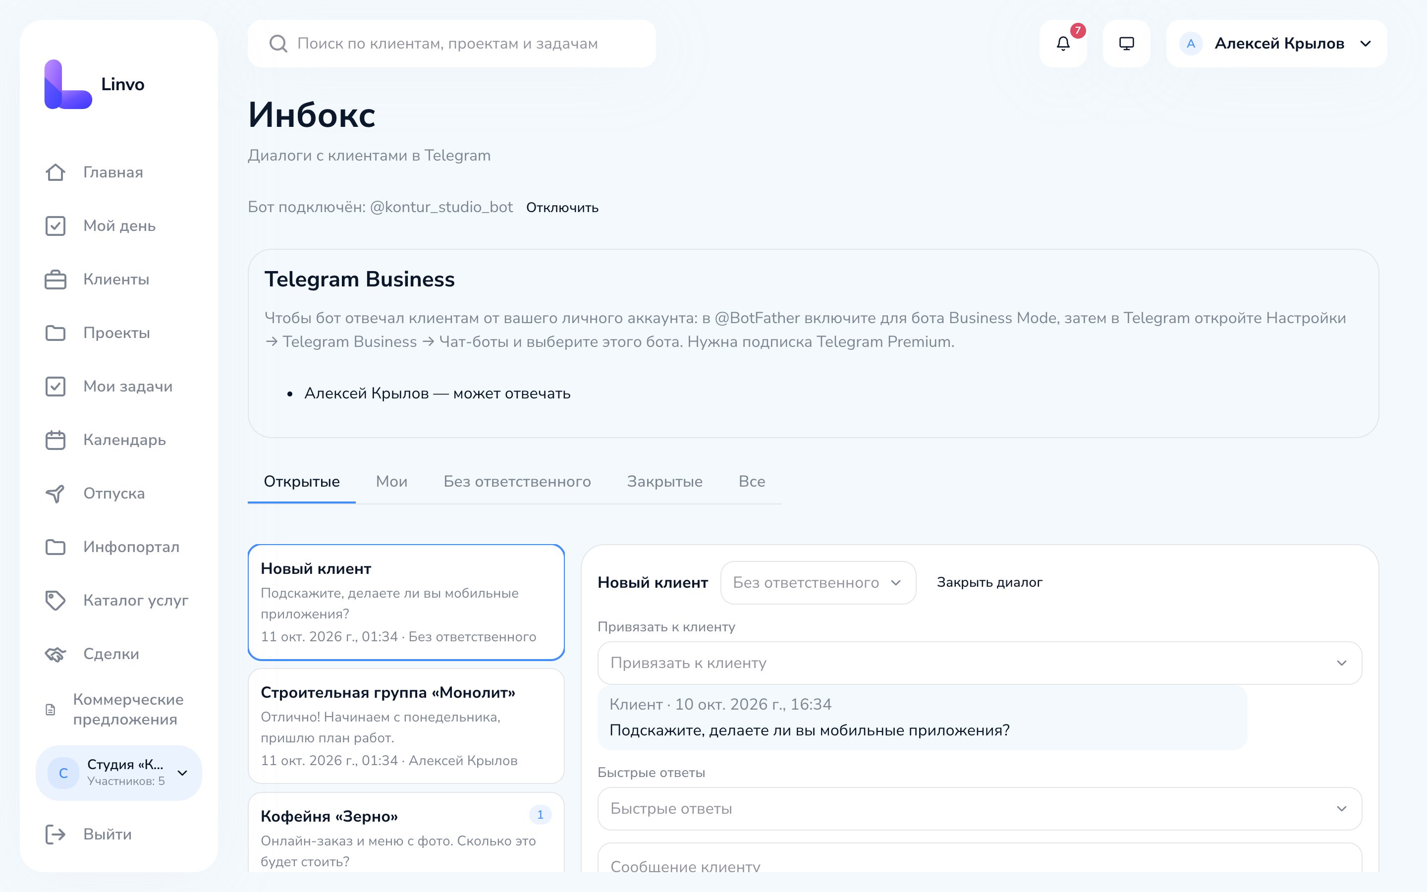The width and height of the screenshot is (1427, 892).
Task: Click the checkbox icon beside Мой день
Action: click(55, 226)
